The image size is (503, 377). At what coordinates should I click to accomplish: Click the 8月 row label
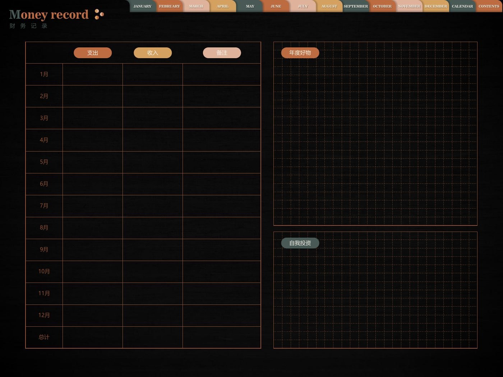click(44, 228)
